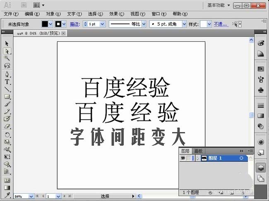Toggle lock box for 图层 1

pos(189,158)
